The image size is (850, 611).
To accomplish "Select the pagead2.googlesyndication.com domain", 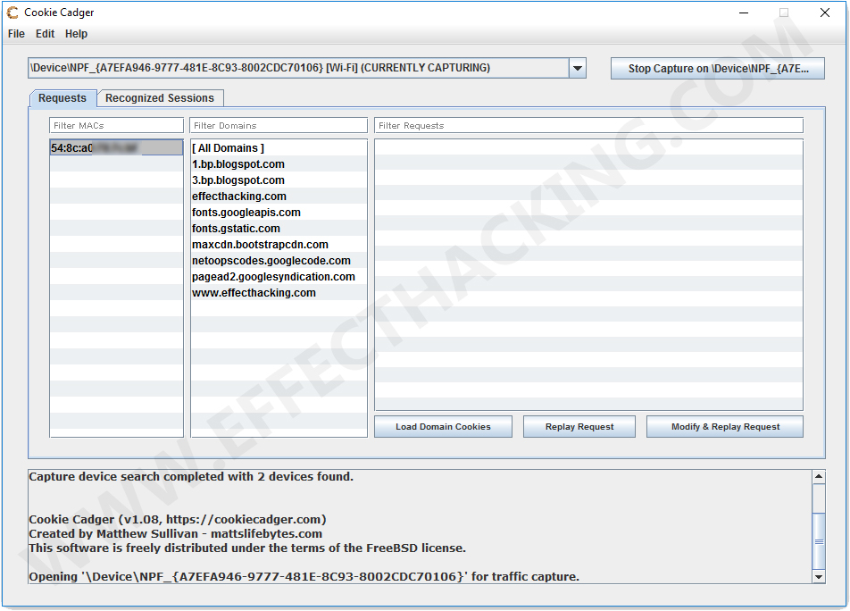I will (x=272, y=276).
